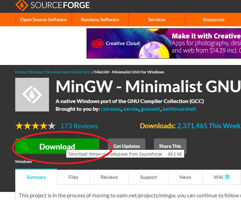This screenshot has width=241, height=200.
Task: Click the star rating icons
Action: (35, 126)
